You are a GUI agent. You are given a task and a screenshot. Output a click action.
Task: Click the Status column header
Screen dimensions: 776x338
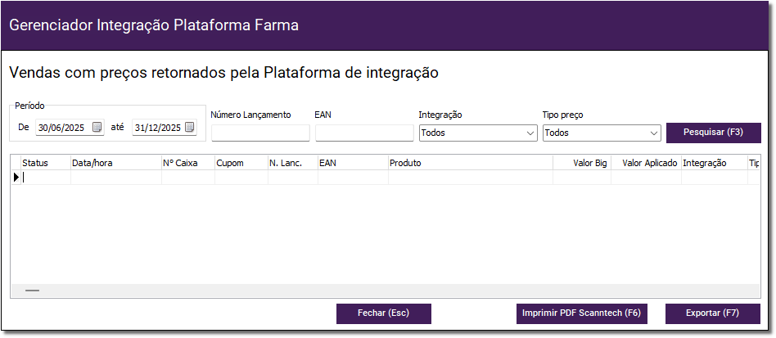click(x=46, y=164)
